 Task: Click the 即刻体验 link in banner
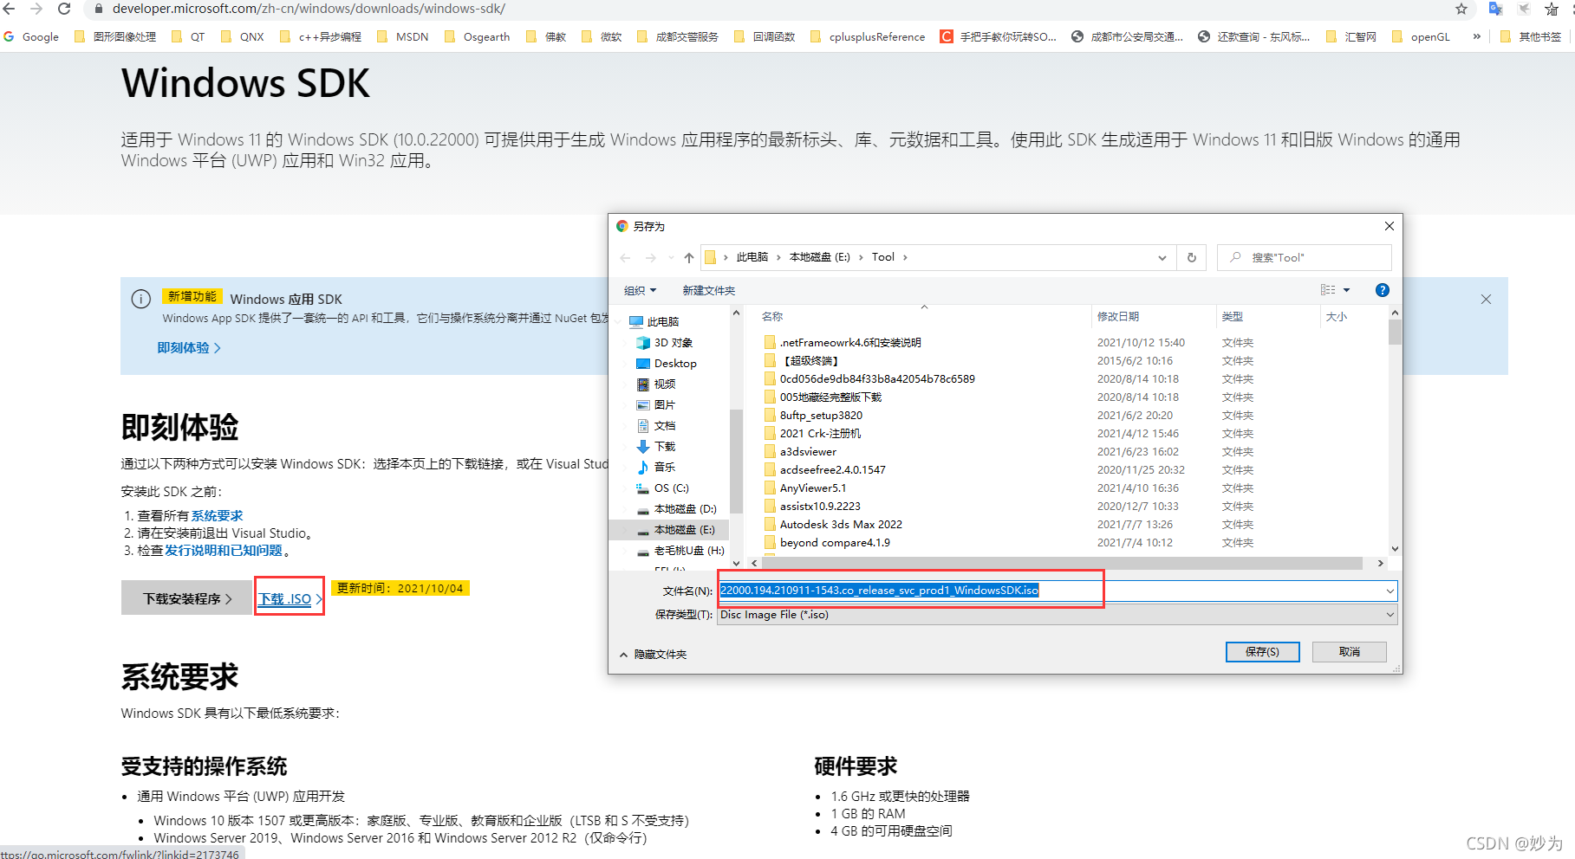(189, 348)
